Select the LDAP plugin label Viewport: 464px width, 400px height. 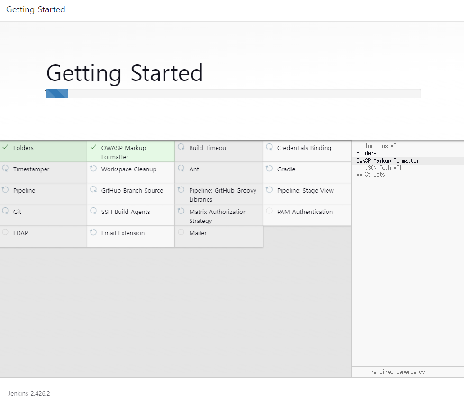(x=21, y=233)
